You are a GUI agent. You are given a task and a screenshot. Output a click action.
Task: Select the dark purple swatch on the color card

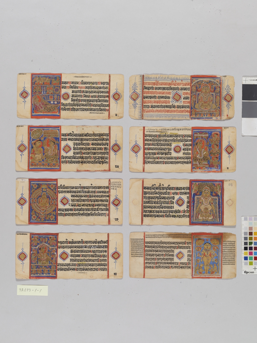click(x=251, y=249)
